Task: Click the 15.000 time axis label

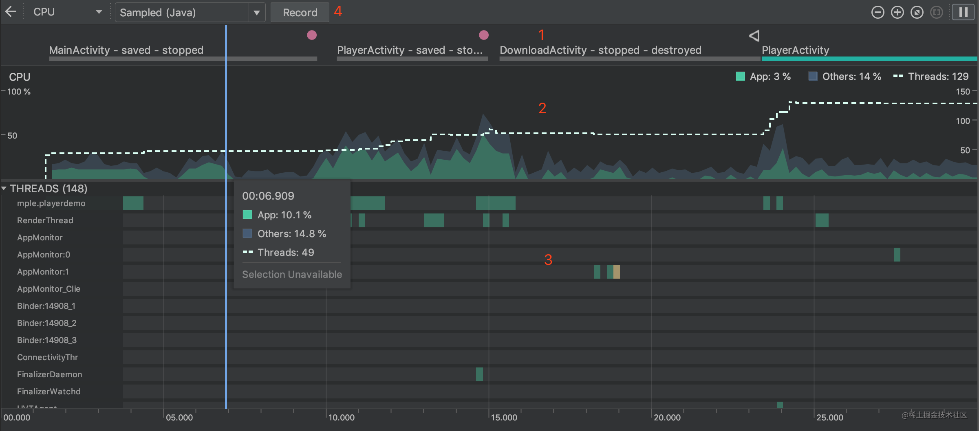Action: pos(504,418)
